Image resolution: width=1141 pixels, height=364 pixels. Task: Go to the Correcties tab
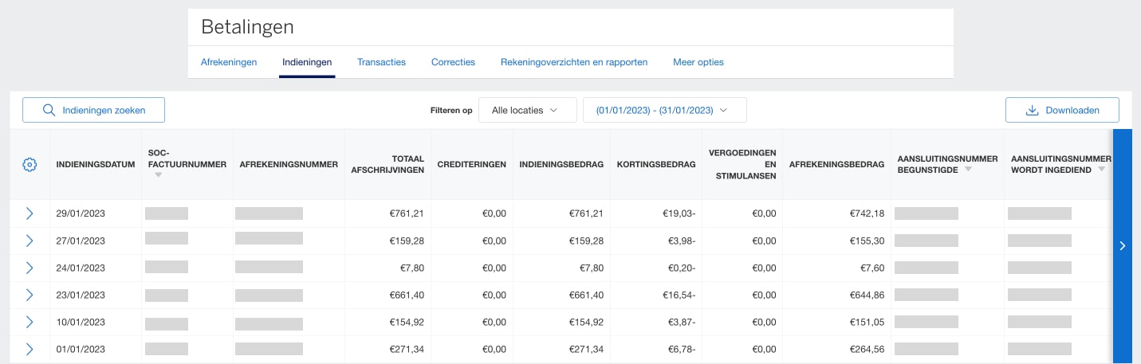(453, 62)
